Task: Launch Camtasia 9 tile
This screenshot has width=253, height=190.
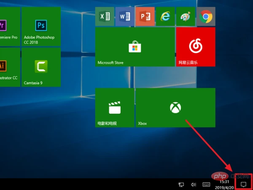Action: pyautogui.click(x=41, y=67)
